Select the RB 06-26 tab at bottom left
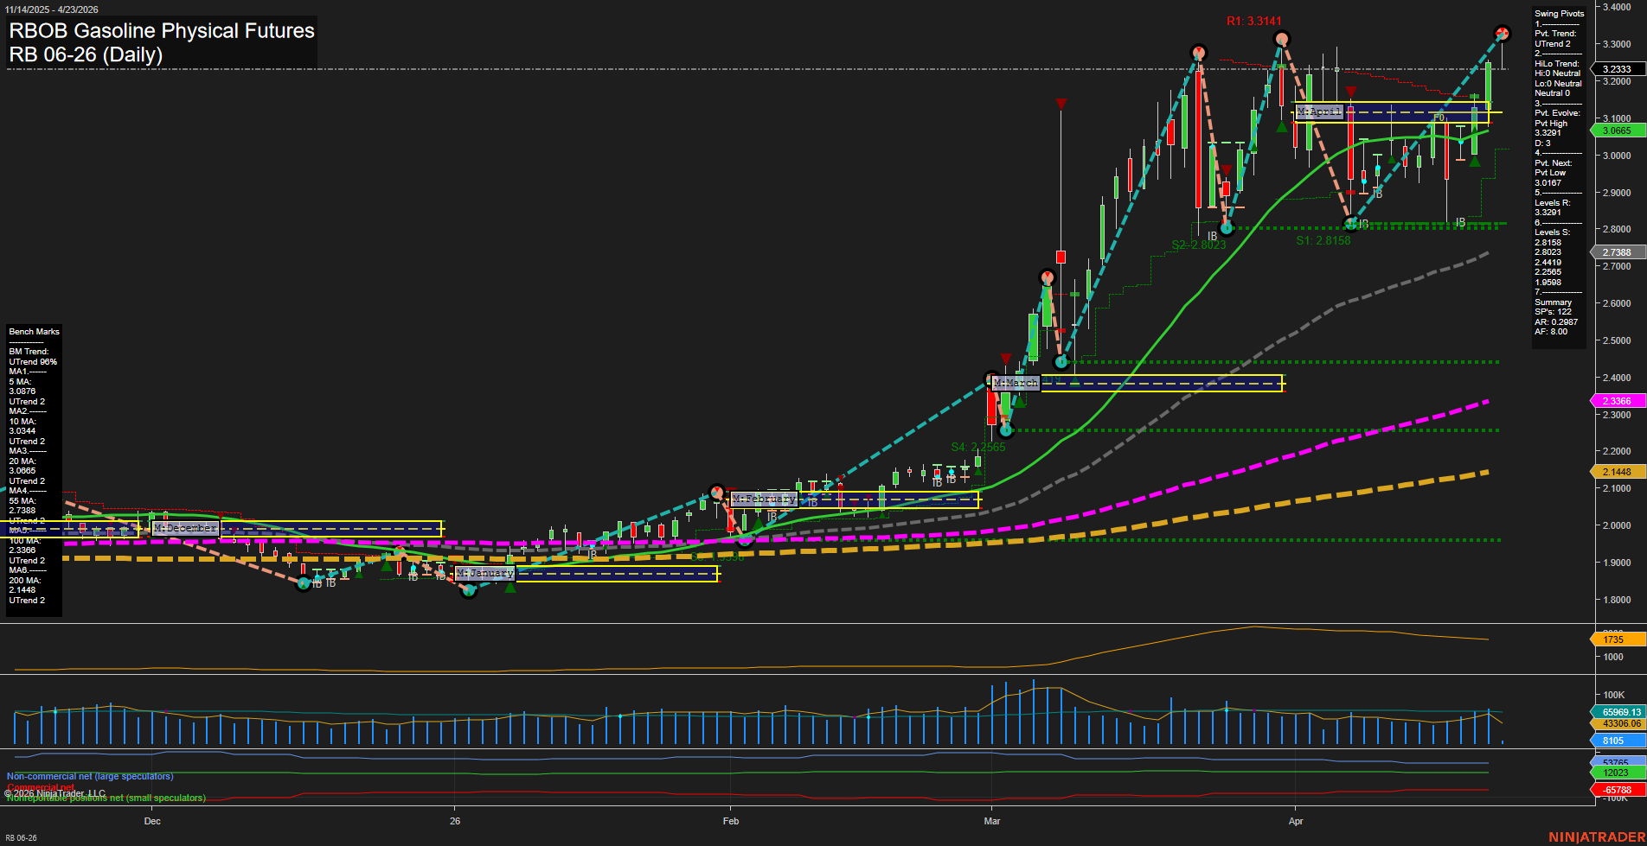Viewport: 1647px width, 846px height. (22, 836)
